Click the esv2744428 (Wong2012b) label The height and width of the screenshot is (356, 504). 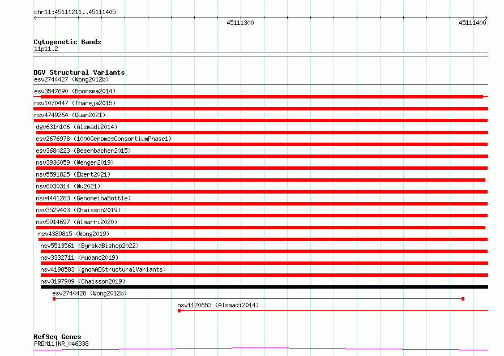click(89, 293)
